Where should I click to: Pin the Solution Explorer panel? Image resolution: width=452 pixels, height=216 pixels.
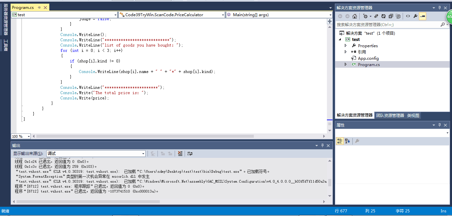click(x=440, y=8)
